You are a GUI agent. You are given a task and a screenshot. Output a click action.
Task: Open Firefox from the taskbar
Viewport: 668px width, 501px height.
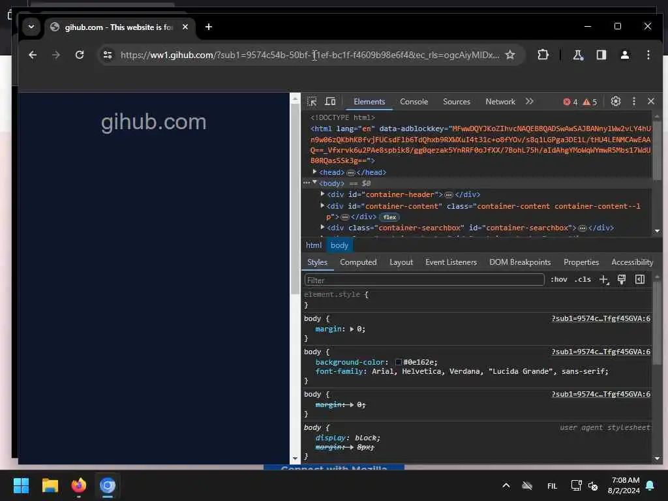click(x=79, y=485)
